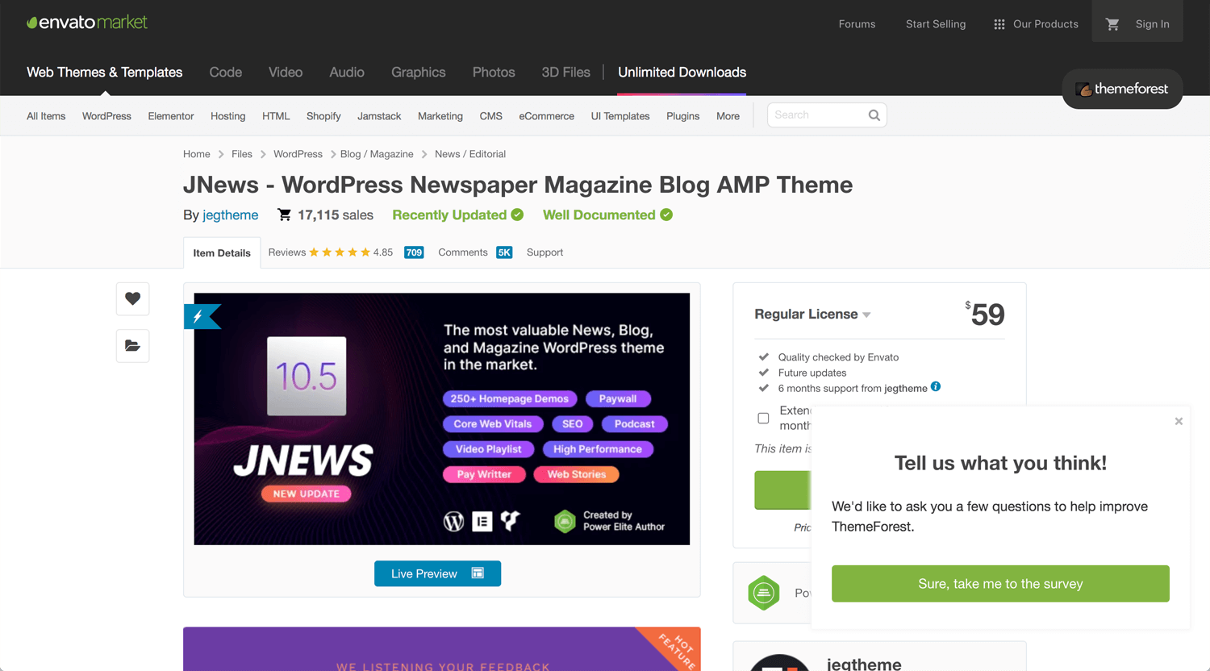Select the CMS category
This screenshot has height=671, width=1210.
pos(491,116)
